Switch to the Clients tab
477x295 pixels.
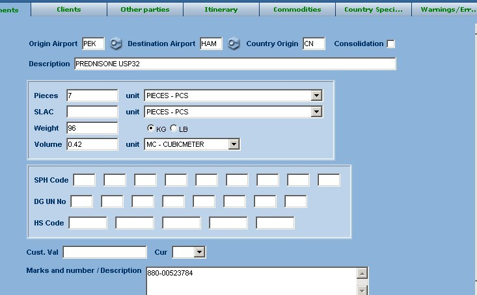click(69, 10)
